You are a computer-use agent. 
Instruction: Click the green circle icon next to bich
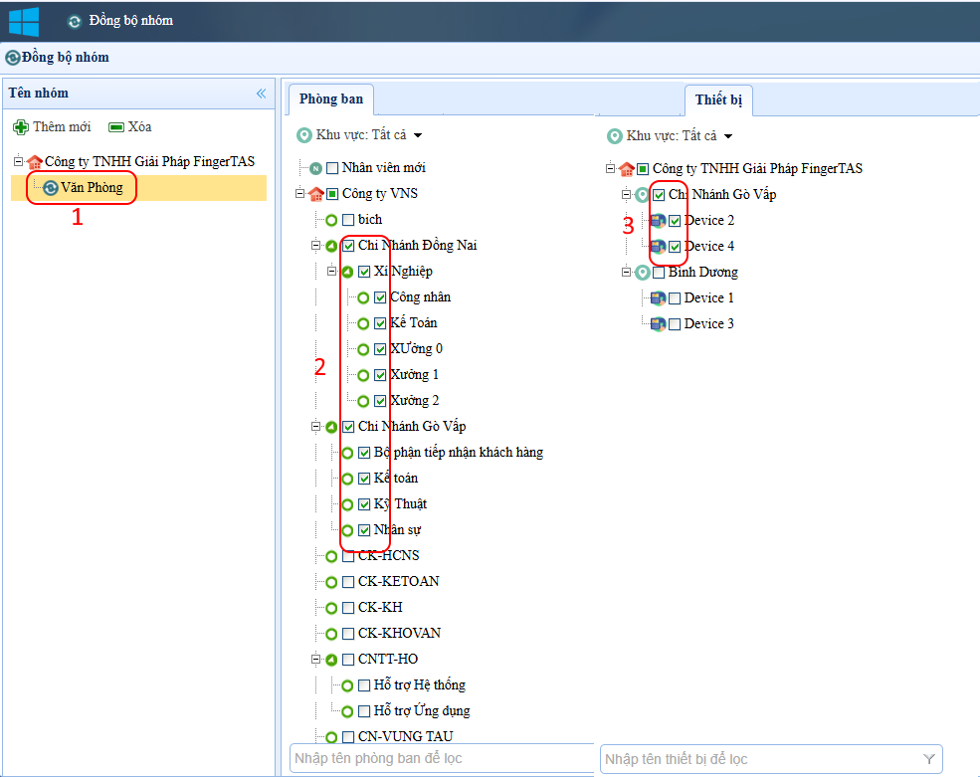click(x=331, y=220)
